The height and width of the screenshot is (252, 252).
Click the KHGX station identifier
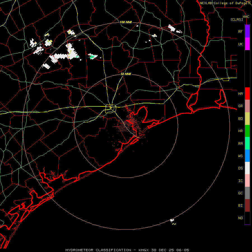click(x=144, y=250)
